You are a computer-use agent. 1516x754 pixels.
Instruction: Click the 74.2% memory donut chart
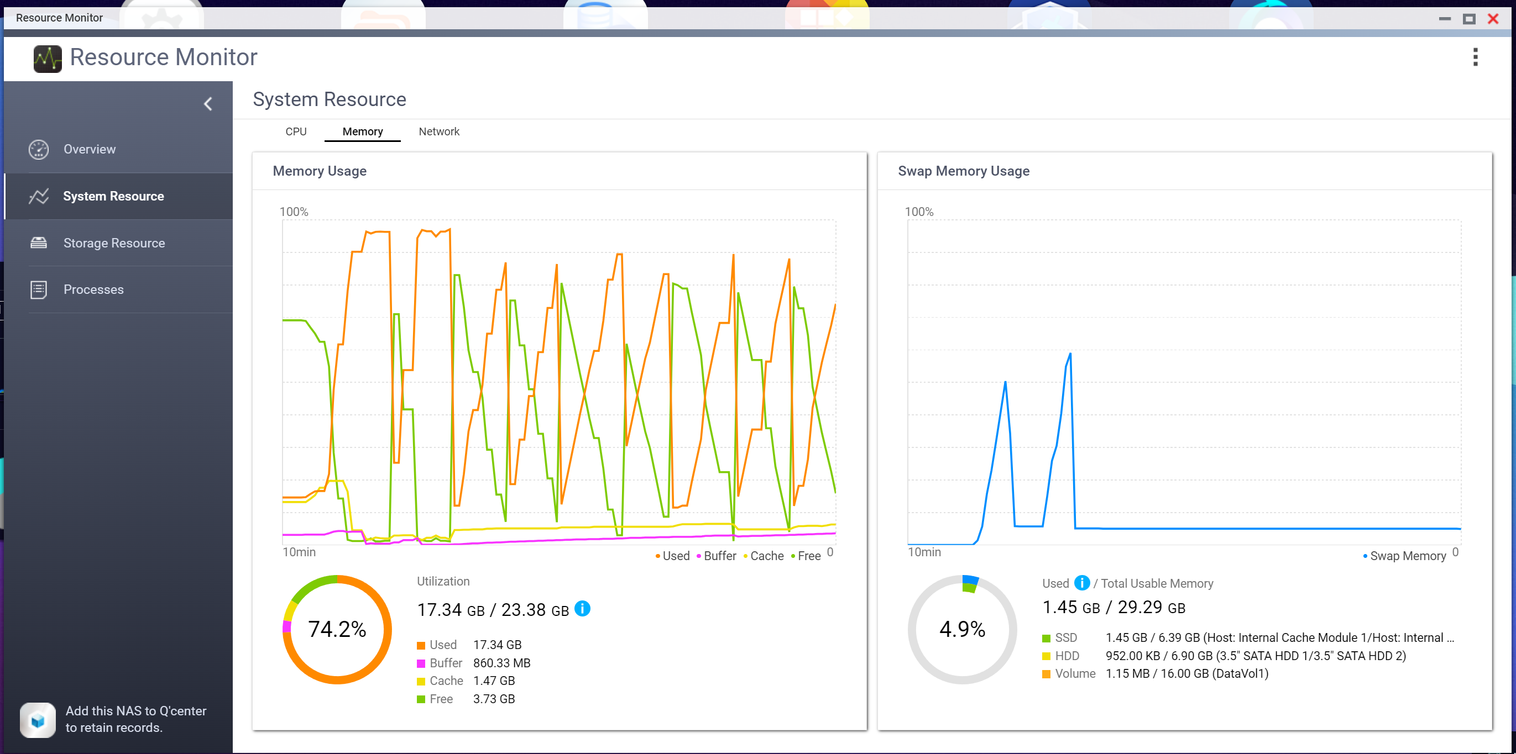point(337,629)
